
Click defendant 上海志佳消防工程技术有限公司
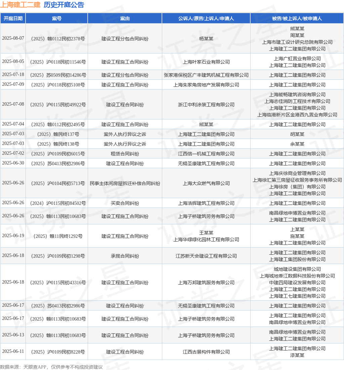pyautogui.click(x=297, y=101)
